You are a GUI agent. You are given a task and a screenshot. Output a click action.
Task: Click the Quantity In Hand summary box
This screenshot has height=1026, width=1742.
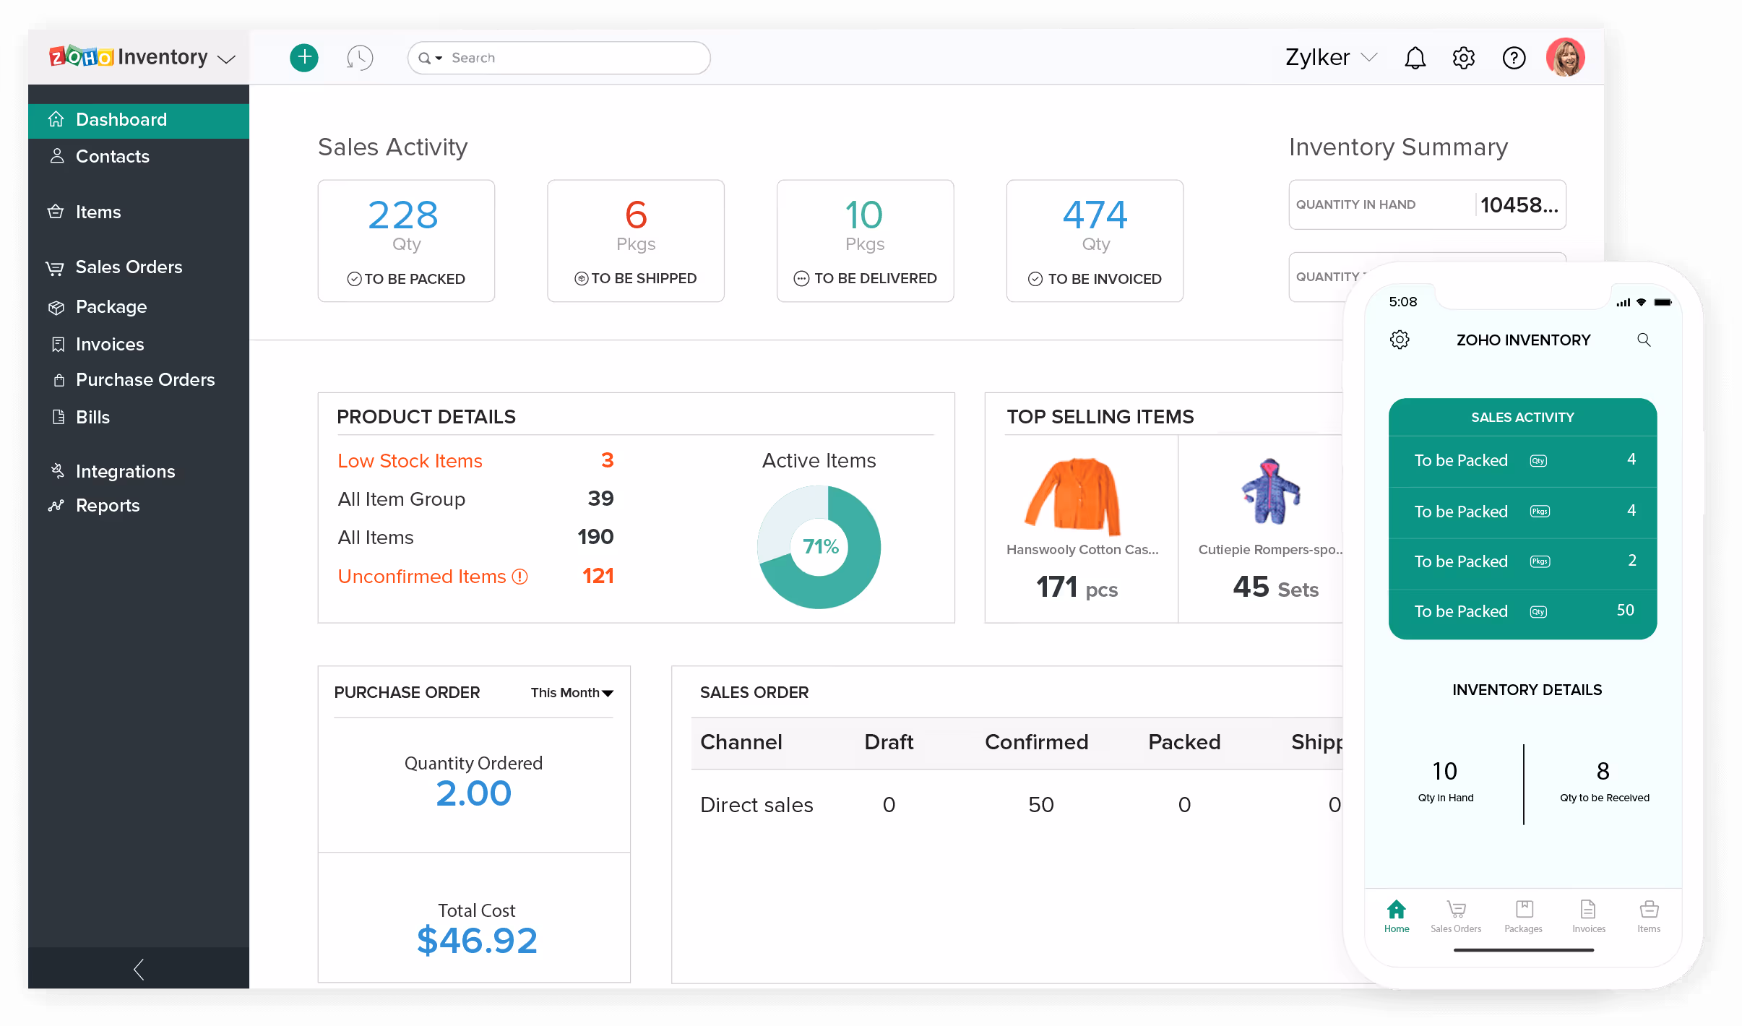tap(1427, 205)
